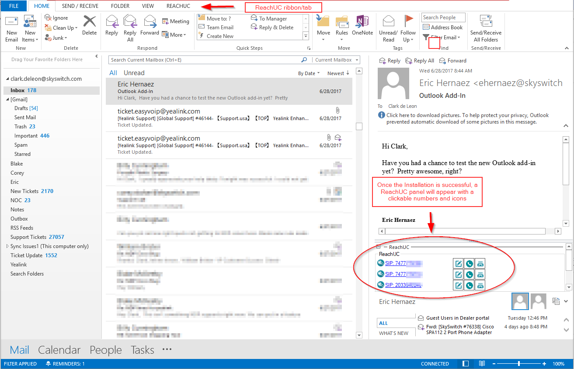574x369 pixels.
Task: Click the zoom in plus button
Action: [x=544, y=364]
